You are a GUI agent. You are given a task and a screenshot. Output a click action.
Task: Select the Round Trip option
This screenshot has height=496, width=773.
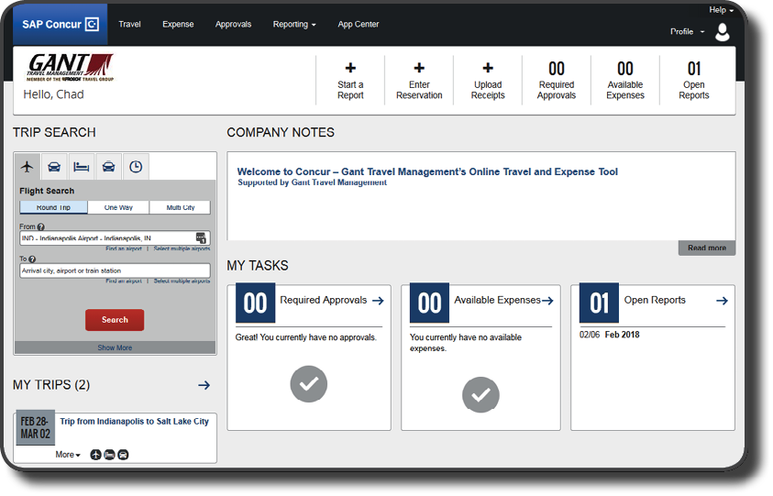(x=54, y=207)
